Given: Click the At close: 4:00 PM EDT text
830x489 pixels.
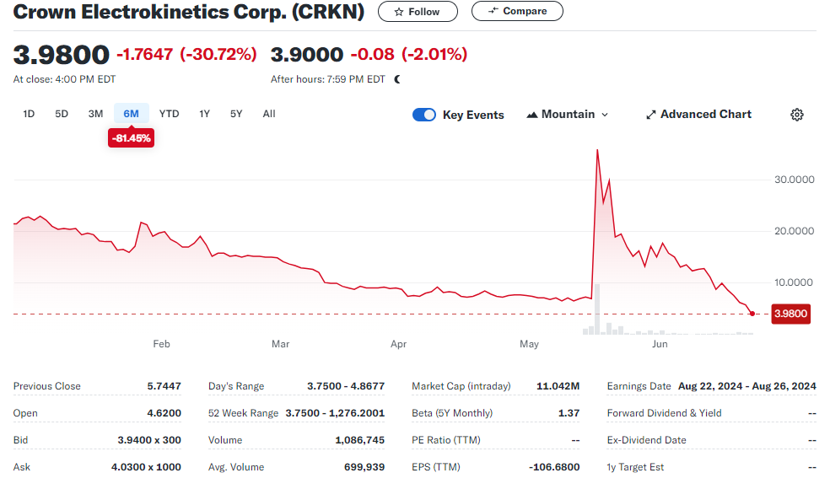Looking at the screenshot, I should pos(65,79).
